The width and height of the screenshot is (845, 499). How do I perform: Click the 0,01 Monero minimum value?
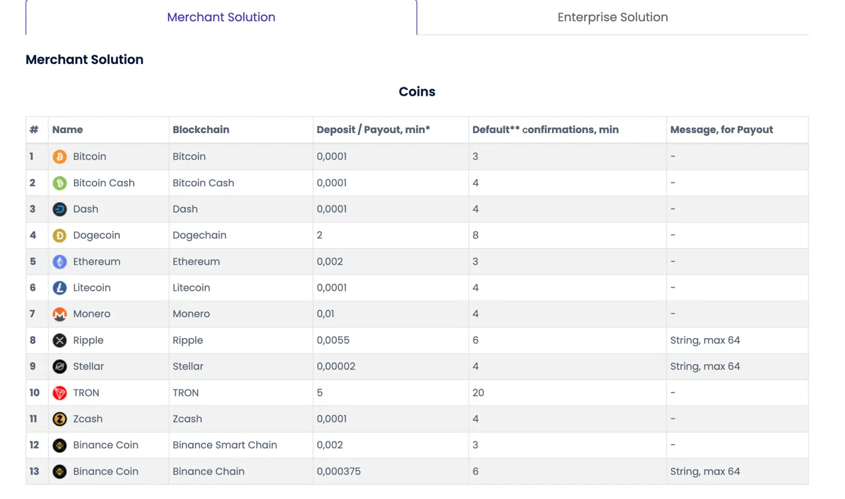point(326,314)
